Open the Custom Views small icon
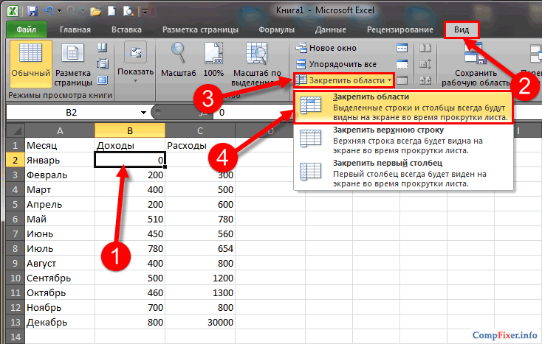Screen dimensions: 542x344 [x=103, y=64]
